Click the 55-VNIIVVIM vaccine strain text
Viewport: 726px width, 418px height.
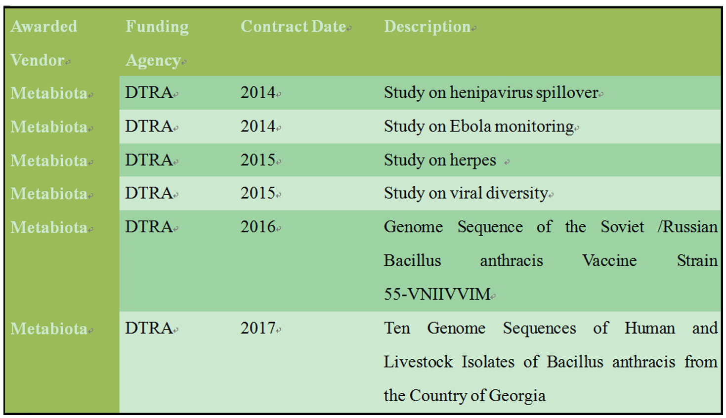437,294
